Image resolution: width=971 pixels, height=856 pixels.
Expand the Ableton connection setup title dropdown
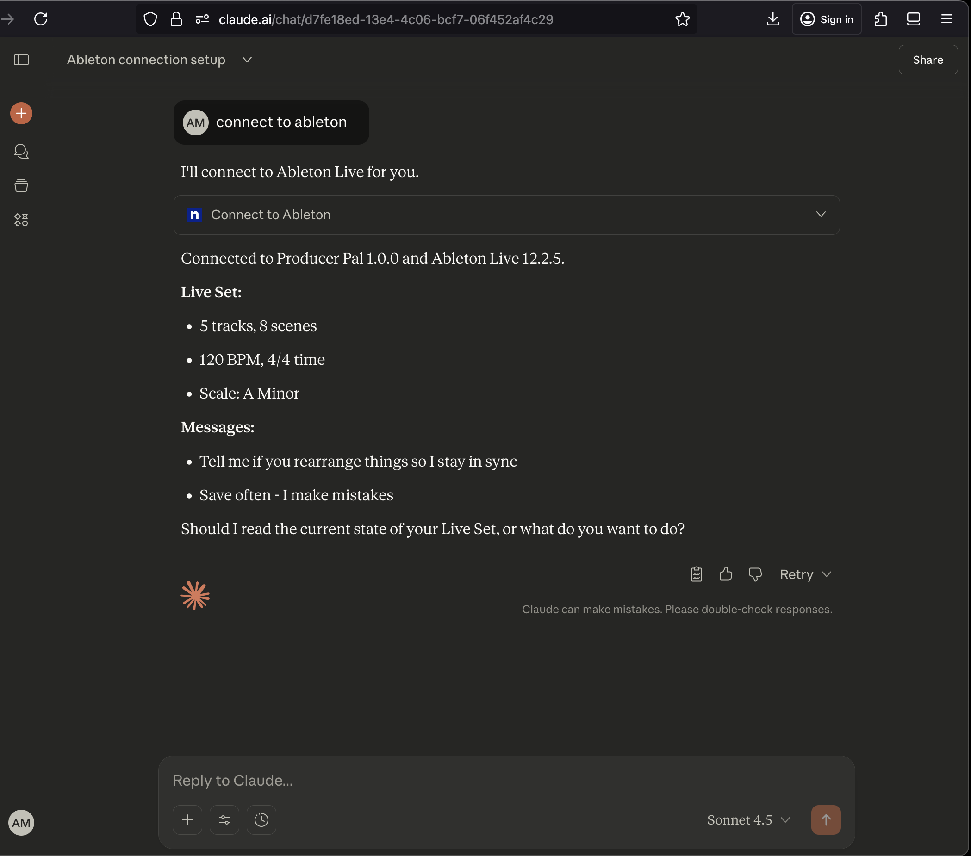(x=247, y=60)
